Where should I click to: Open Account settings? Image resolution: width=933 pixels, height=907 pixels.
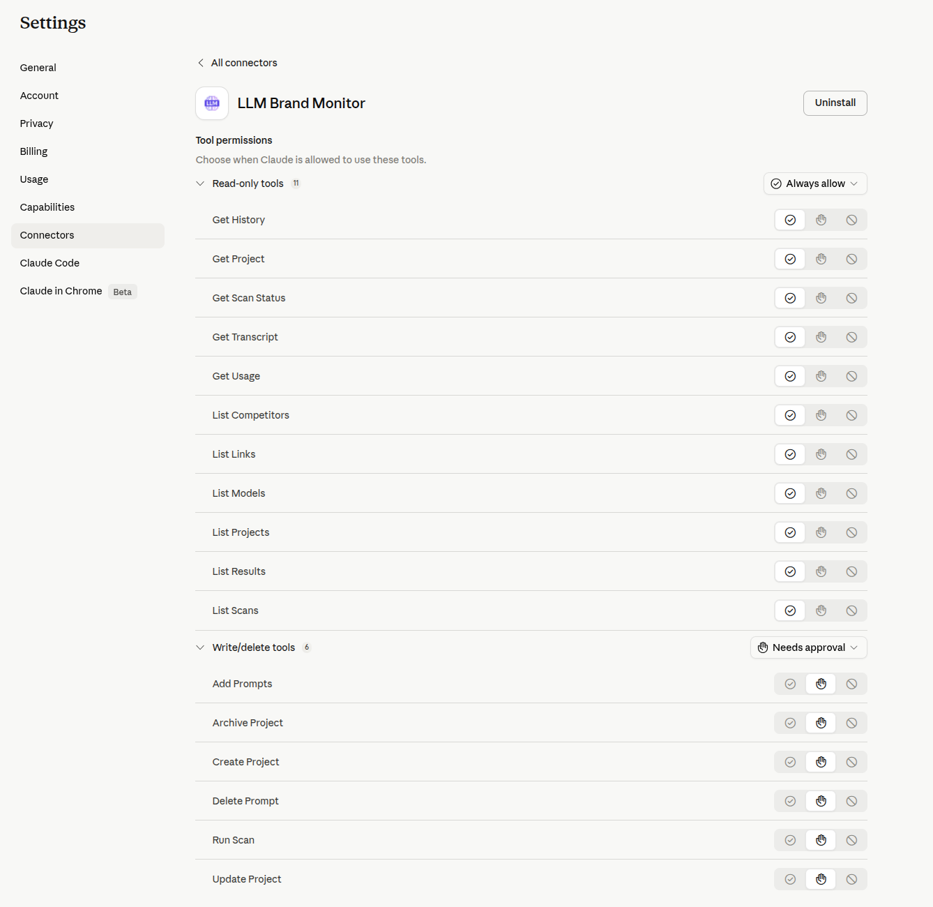click(x=88, y=96)
